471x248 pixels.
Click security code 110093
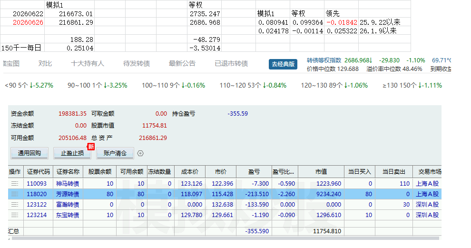click(37, 183)
